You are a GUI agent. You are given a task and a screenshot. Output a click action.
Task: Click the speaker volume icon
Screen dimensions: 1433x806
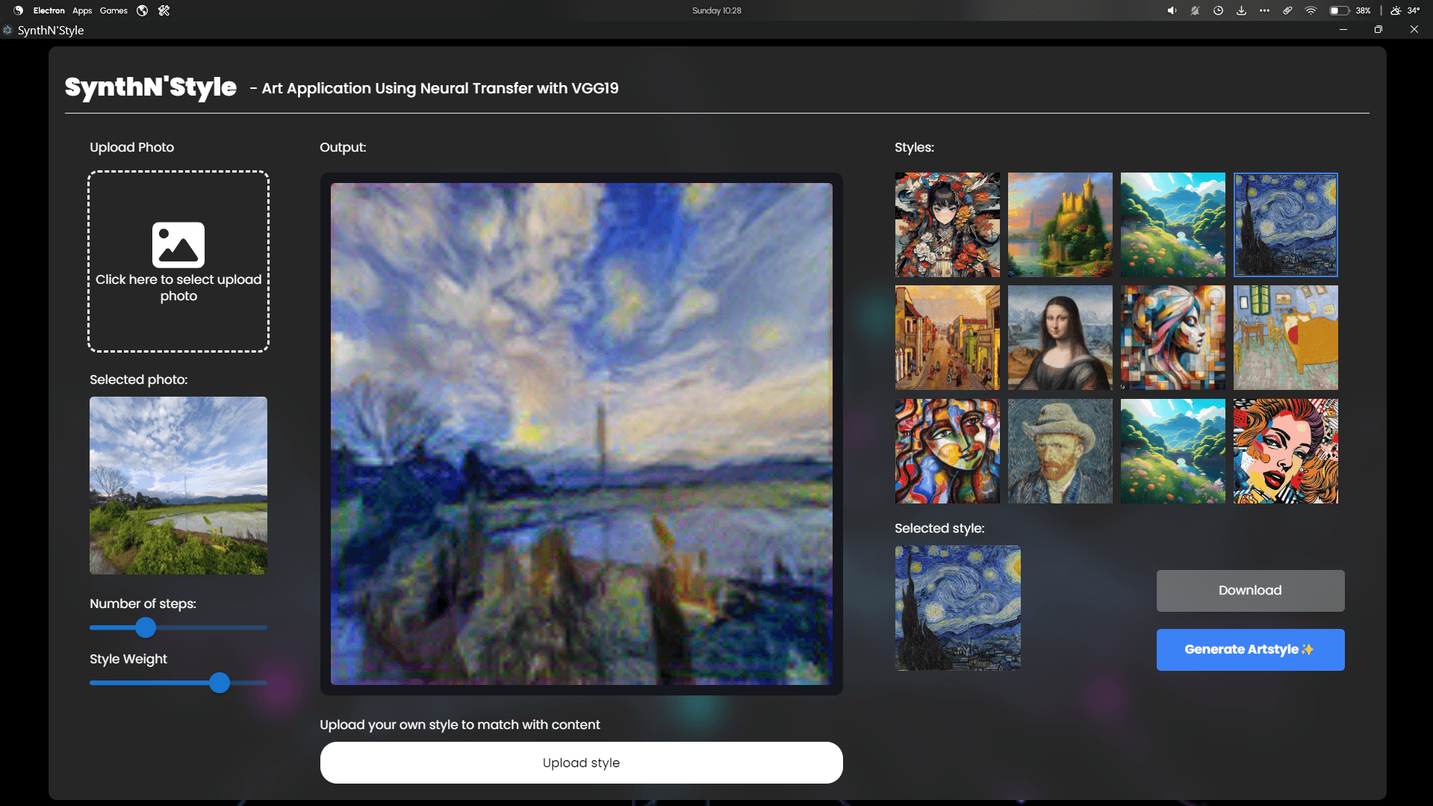coord(1172,10)
